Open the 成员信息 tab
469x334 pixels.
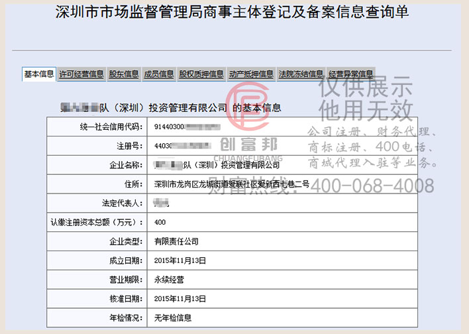pos(159,74)
